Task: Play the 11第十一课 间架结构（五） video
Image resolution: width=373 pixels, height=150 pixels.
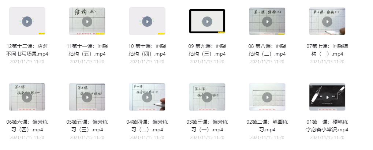Action: click(87, 21)
